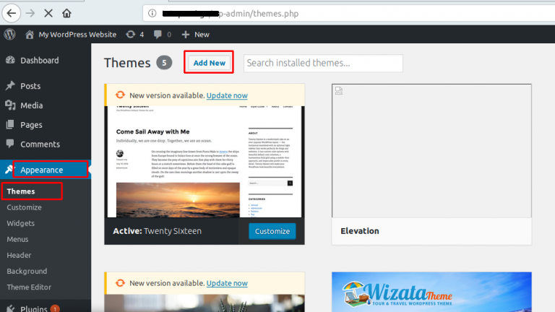Image resolution: width=555 pixels, height=312 pixels.
Task: Click Update now on lower theme card
Action: point(227,283)
